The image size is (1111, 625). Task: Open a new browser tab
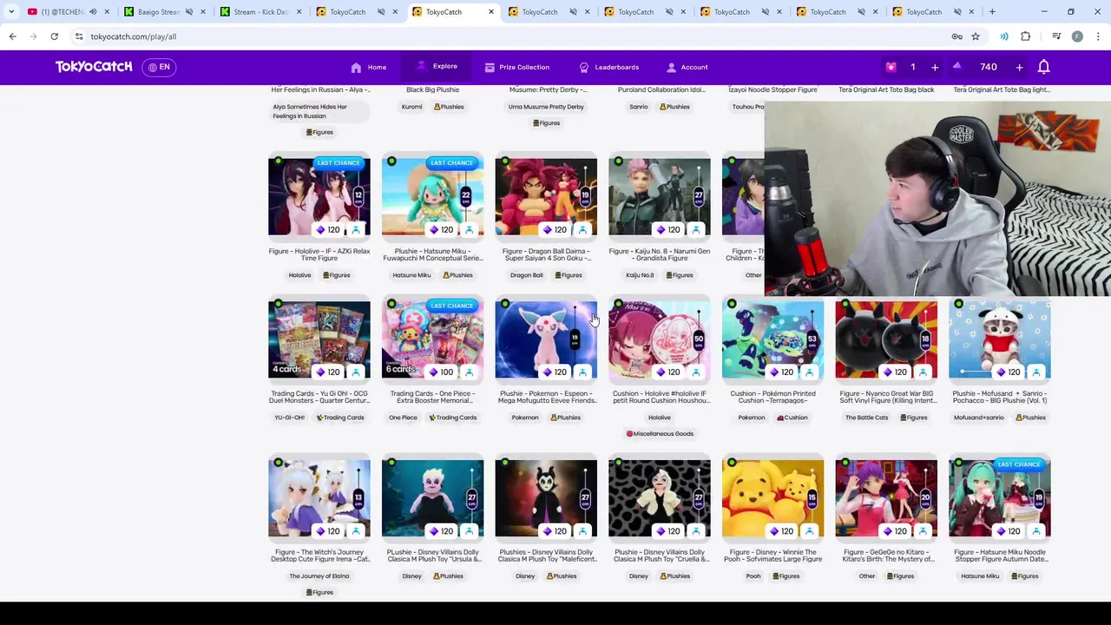(x=992, y=12)
